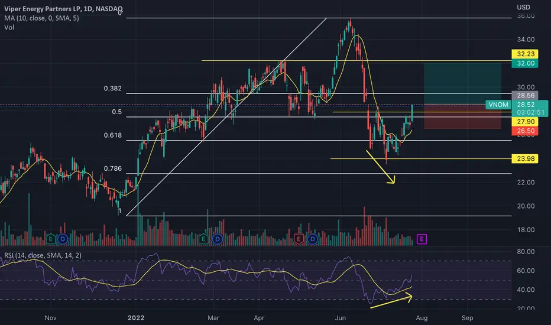Click the 18.00 price axis value
Screen dimensions: 551x325
526,230
